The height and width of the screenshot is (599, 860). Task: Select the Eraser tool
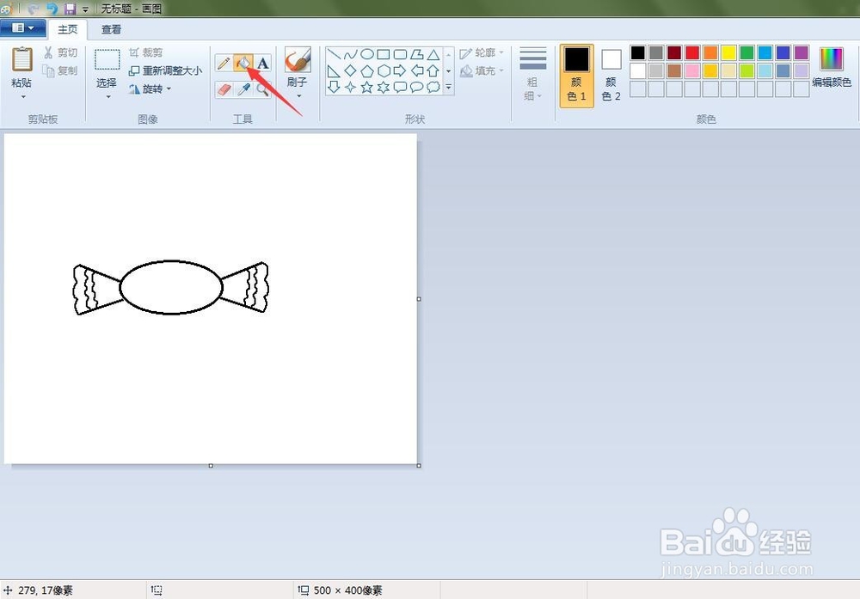coord(224,89)
